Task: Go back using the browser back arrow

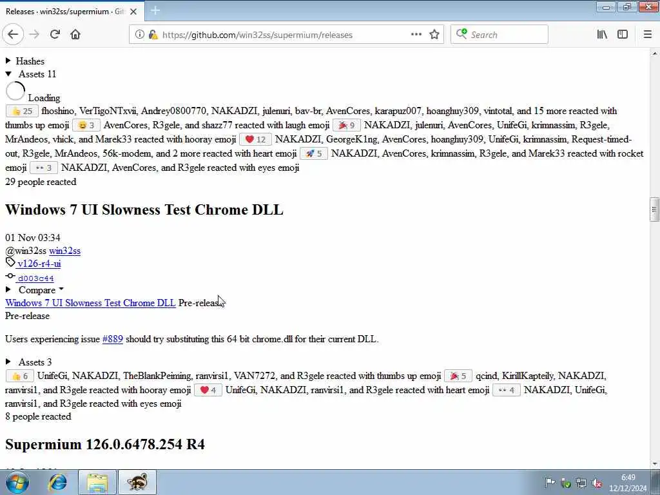Action: pos(13,35)
